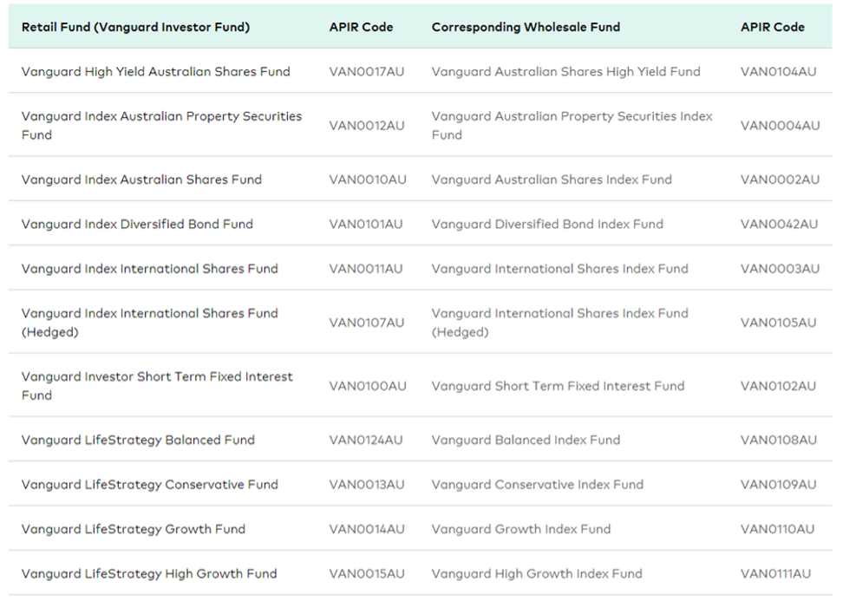The image size is (849, 601).
Task: Select the code VAN0101AU
Action: [366, 224]
